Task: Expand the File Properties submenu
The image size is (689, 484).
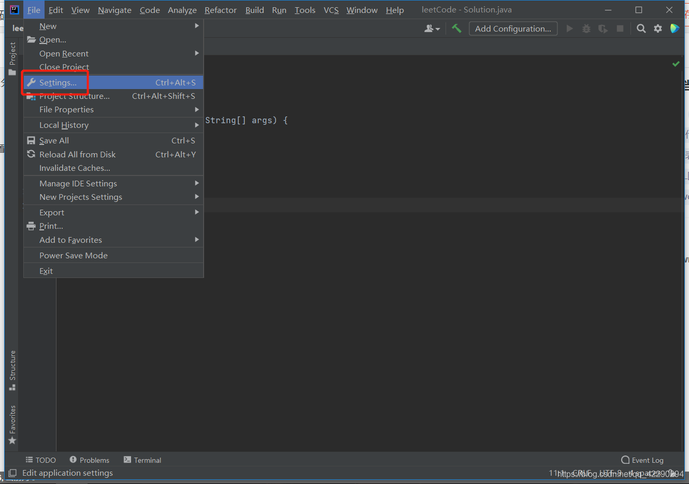Action: [113, 109]
